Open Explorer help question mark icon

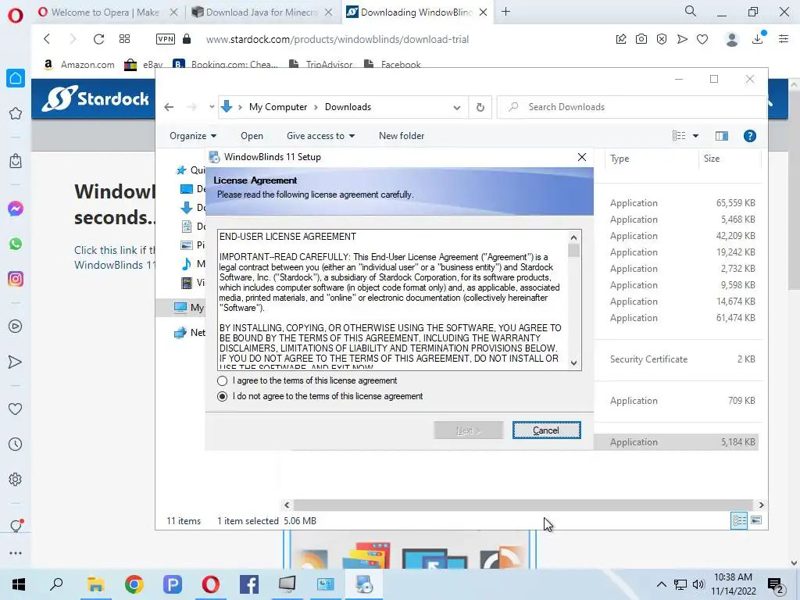click(749, 136)
